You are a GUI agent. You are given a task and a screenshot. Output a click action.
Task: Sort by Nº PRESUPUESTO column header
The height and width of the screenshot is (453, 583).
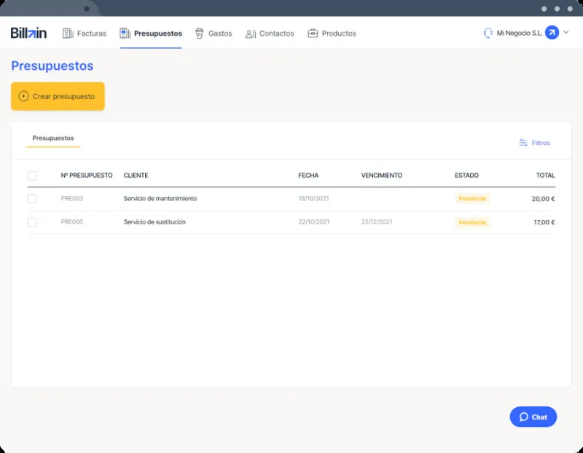point(87,176)
